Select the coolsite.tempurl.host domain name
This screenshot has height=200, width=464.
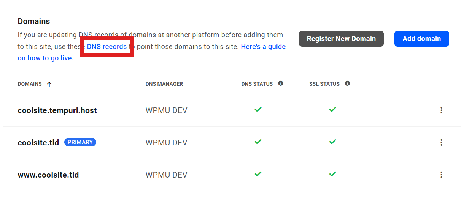click(x=57, y=110)
